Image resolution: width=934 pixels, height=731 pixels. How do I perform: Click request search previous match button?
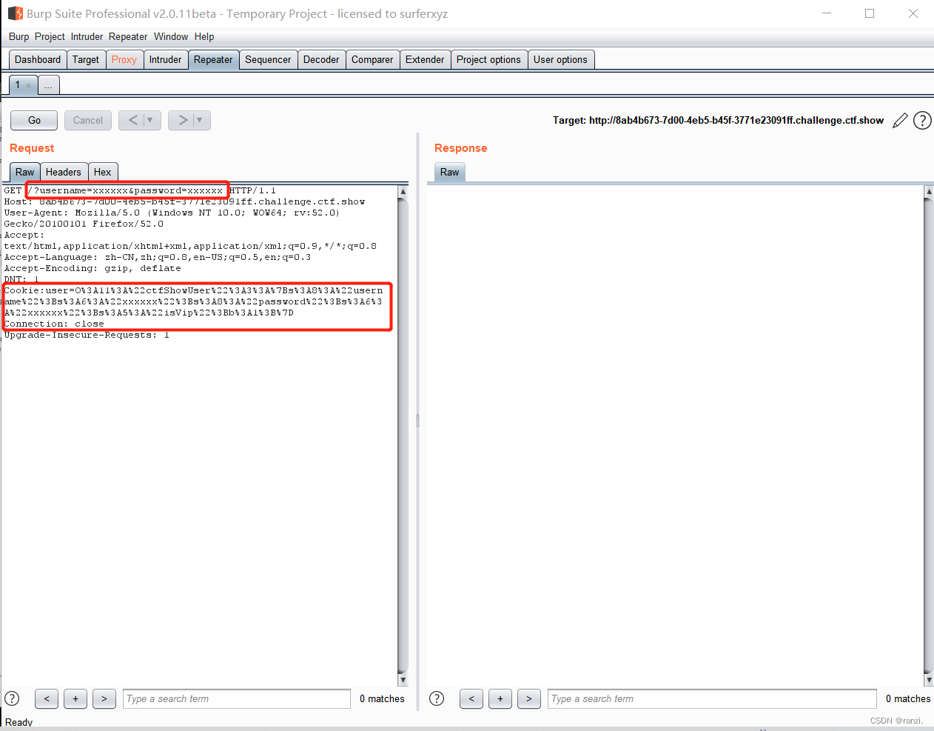click(47, 698)
